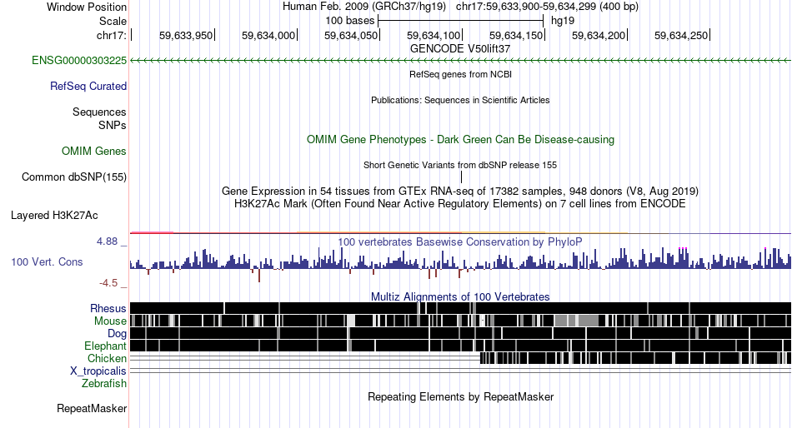Click the hg19 scale label
This screenshot has height=428, width=792.
point(563,21)
